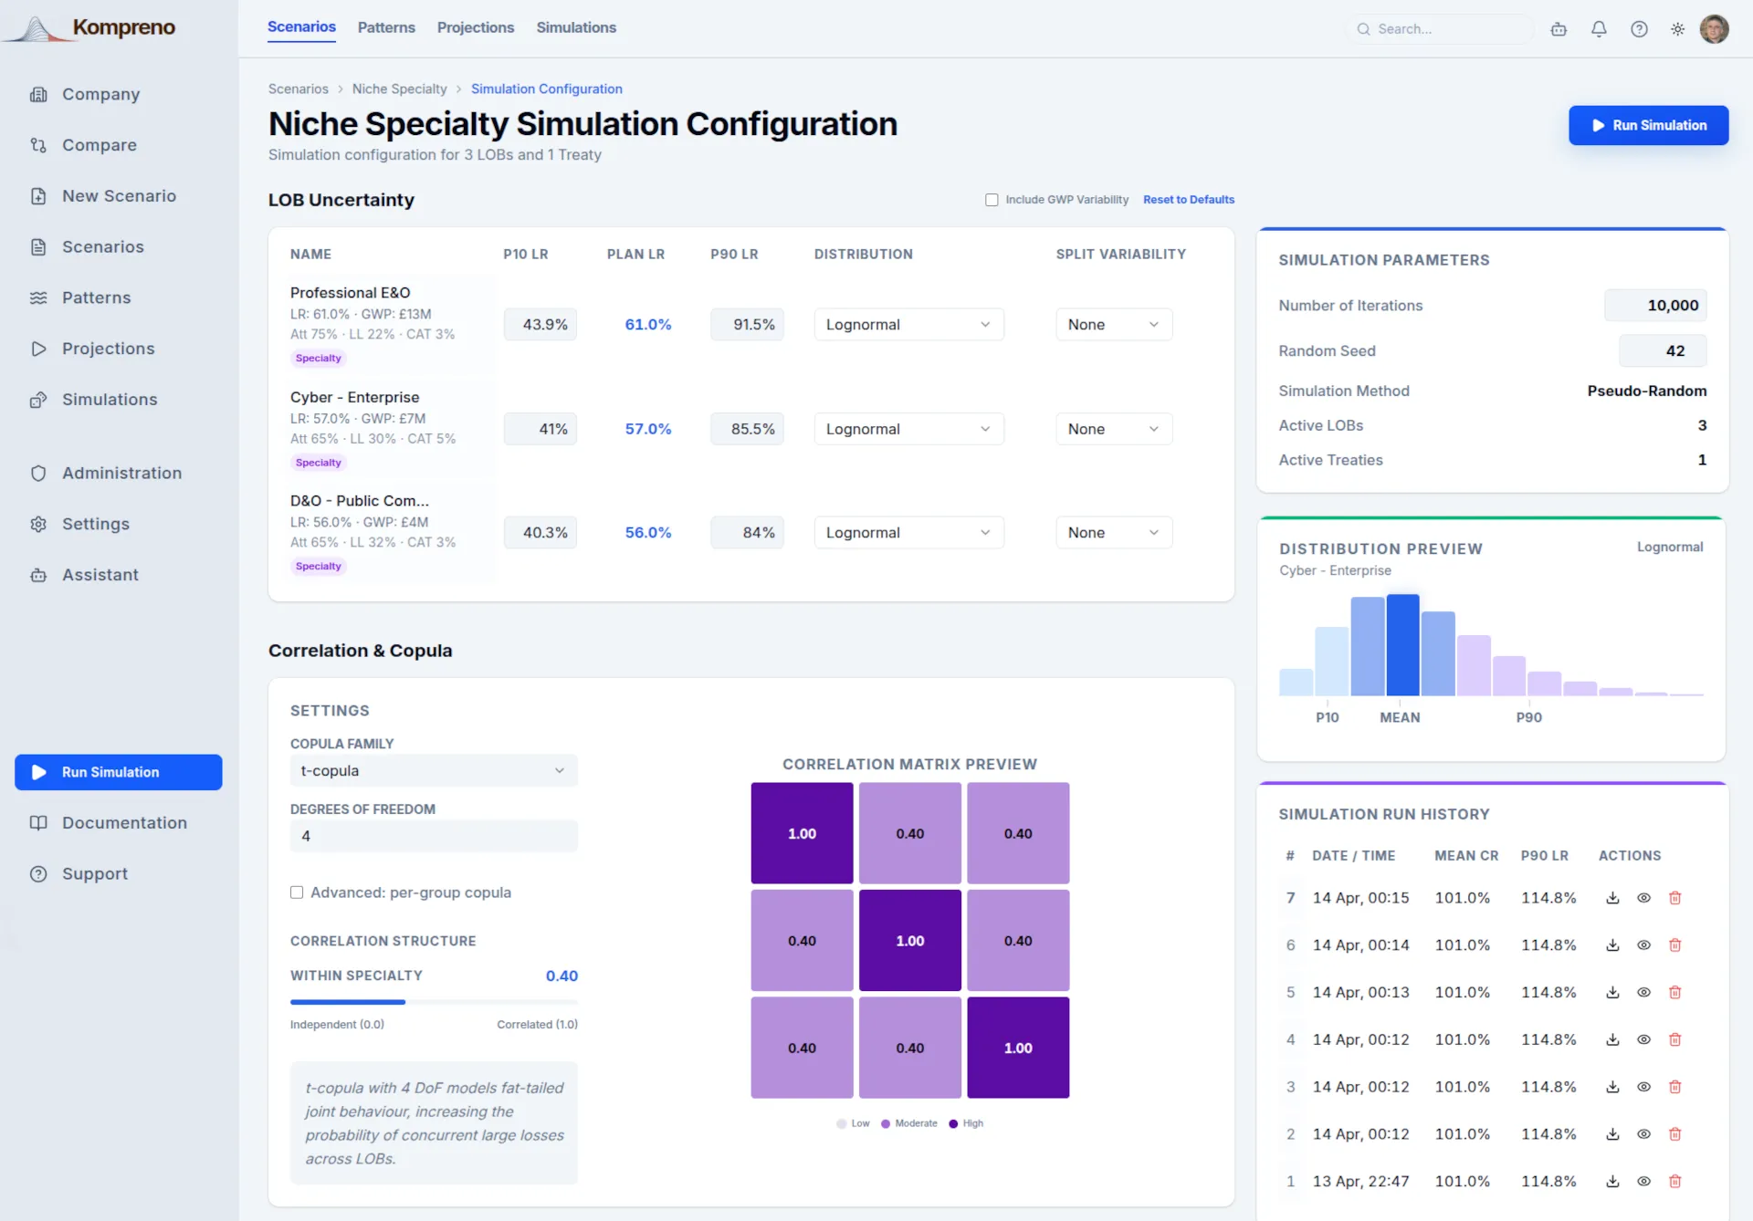Edit the Degrees of Freedom field
Image resolution: width=1753 pixels, height=1221 pixels.
[434, 836]
